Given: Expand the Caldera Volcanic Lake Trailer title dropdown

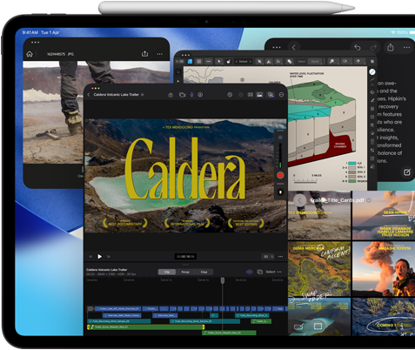Looking at the screenshot, I should (143, 95).
